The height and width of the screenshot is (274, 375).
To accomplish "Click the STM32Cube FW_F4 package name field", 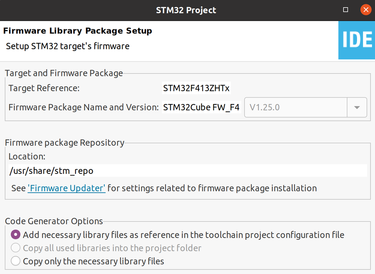I will tap(201, 107).
